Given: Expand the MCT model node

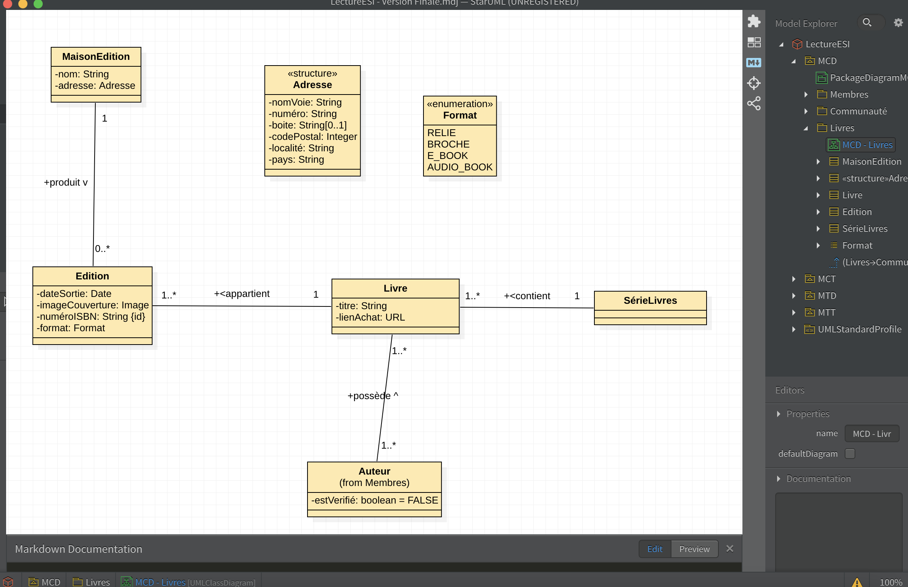Looking at the screenshot, I should tap(794, 279).
